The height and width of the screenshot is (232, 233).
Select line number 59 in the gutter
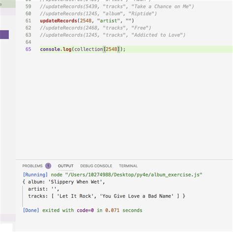coord(28,6)
